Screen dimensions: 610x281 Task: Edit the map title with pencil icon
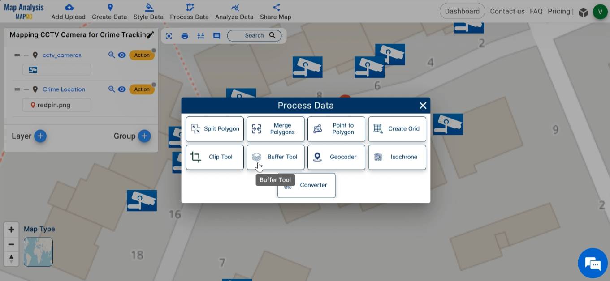pyautogui.click(x=151, y=34)
